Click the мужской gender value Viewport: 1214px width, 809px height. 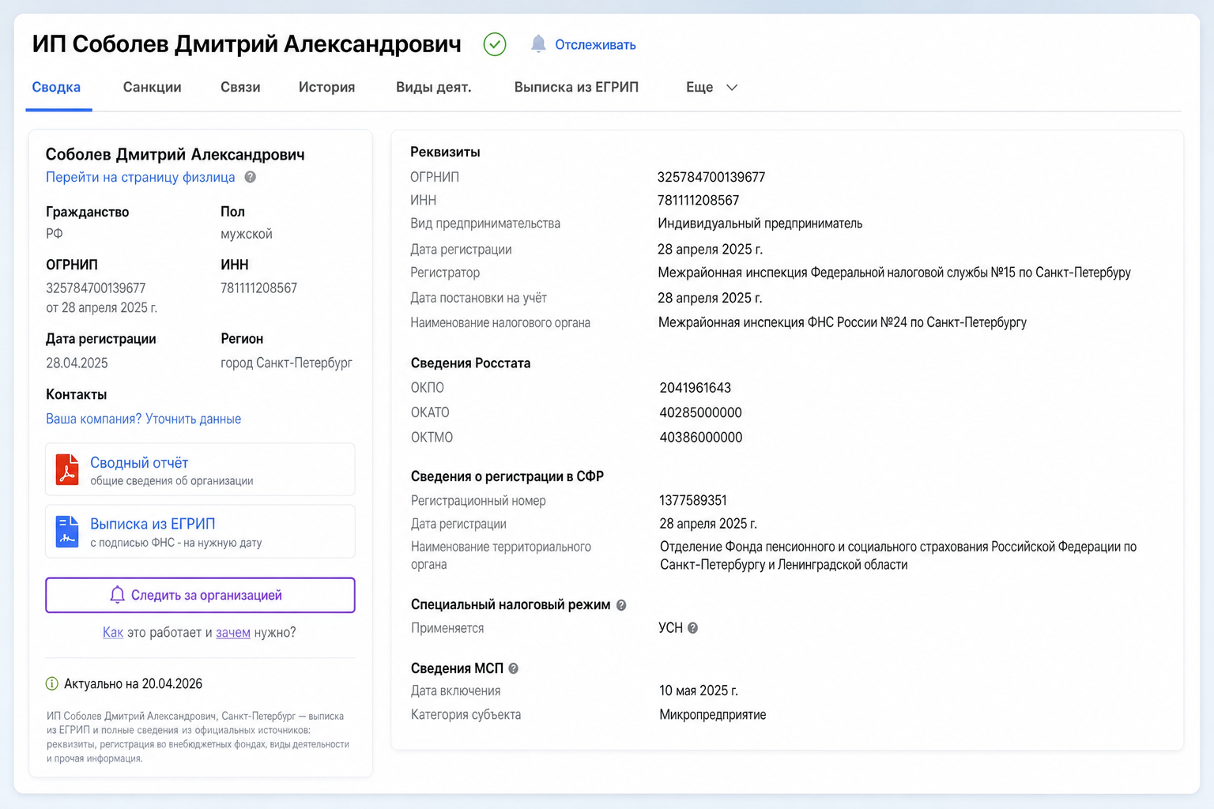point(247,234)
